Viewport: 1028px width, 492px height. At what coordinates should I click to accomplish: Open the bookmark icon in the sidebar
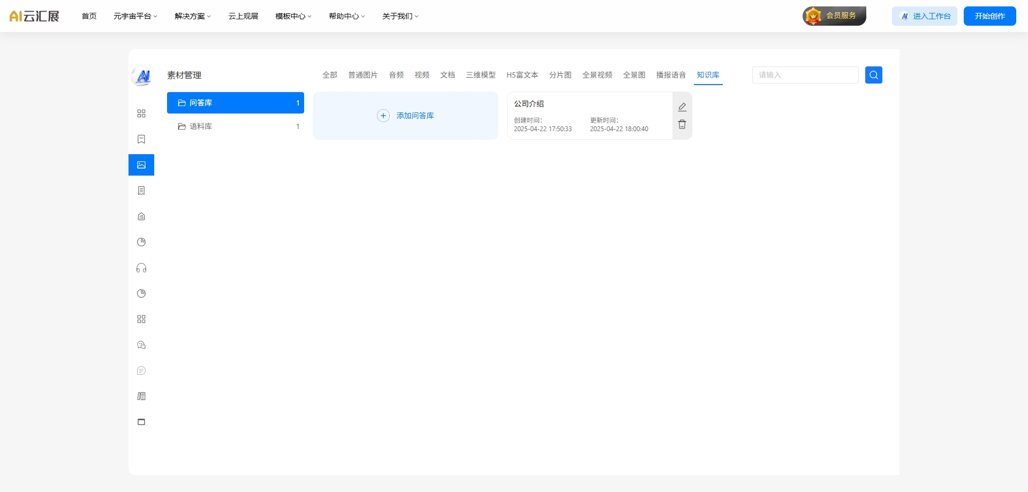[x=141, y=139]
